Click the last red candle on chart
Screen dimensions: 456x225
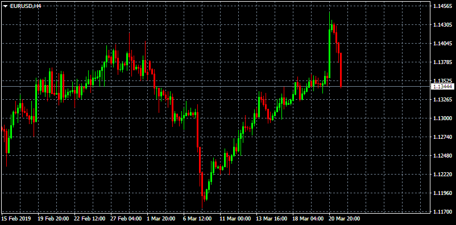pyautogui.click(x=341, y=70)
